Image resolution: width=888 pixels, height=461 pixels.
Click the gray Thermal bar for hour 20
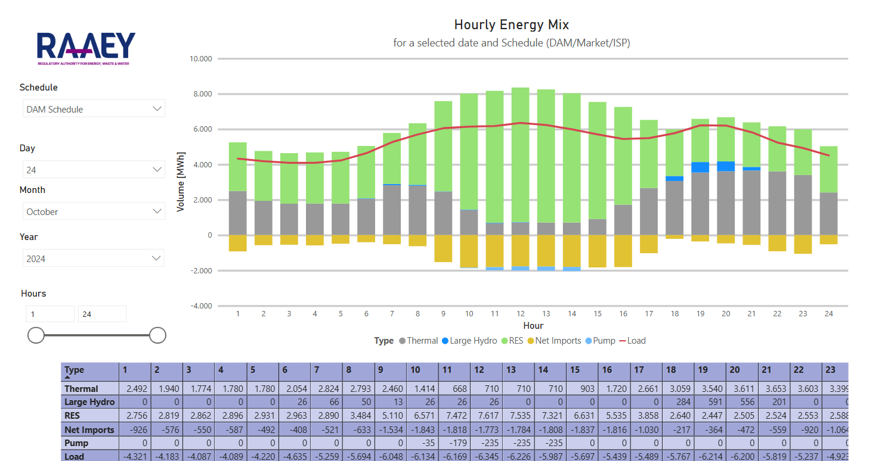(726, 203)
